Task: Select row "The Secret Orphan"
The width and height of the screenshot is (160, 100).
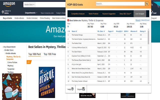Action: [x=107, y=39]
